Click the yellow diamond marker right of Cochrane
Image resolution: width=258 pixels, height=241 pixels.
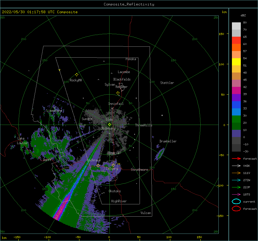click(98, 165)
